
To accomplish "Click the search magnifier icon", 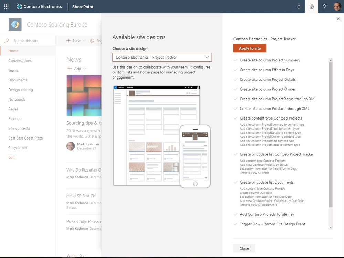I will coord(7,41).
